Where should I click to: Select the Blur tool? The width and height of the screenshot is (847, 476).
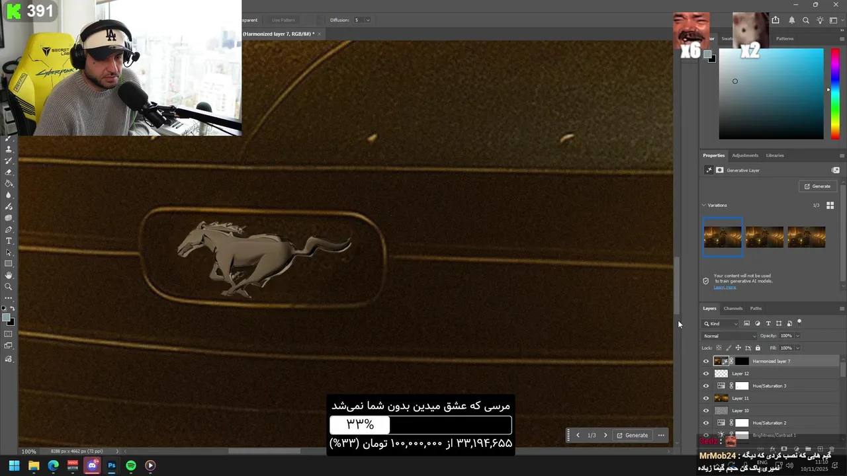9,195
